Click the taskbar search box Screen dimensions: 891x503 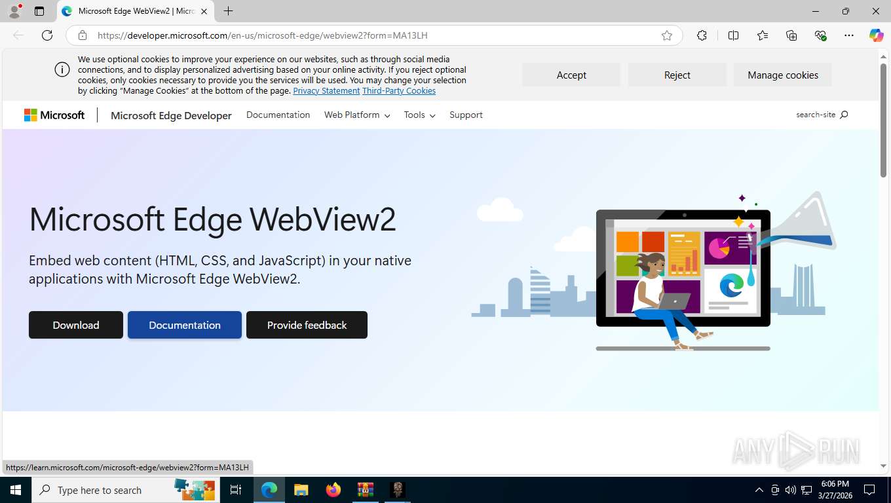pos(126,490)
